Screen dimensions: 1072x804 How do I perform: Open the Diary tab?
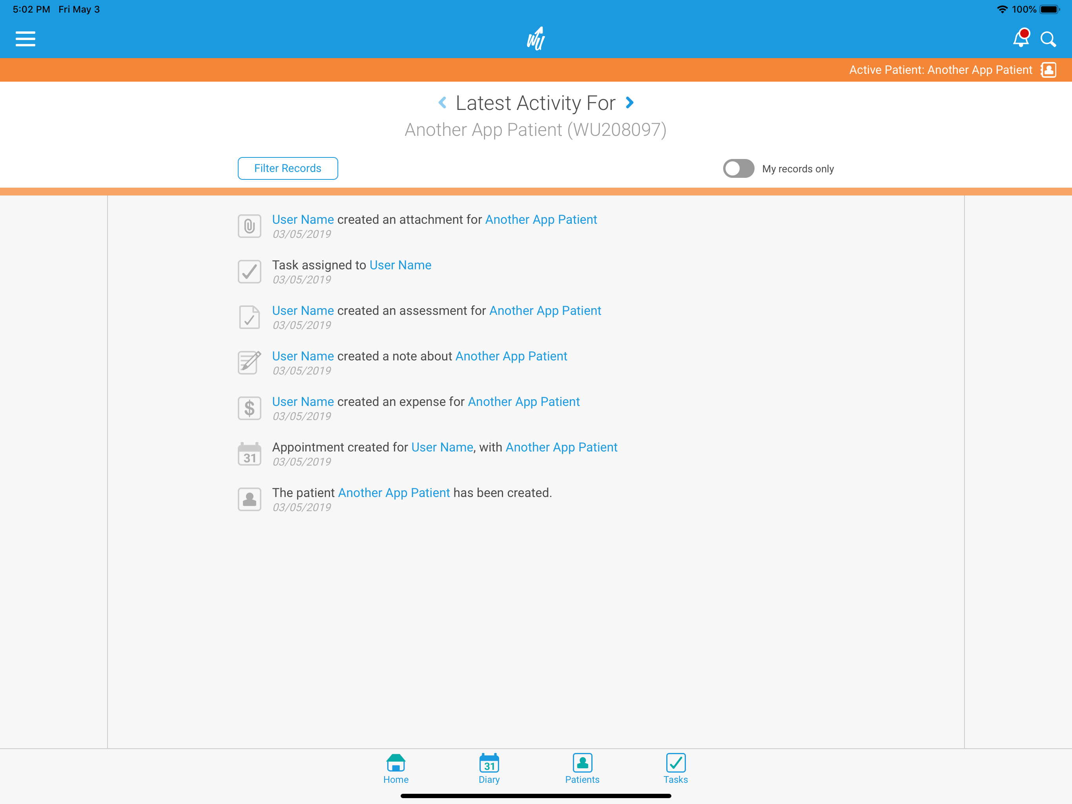489,769
